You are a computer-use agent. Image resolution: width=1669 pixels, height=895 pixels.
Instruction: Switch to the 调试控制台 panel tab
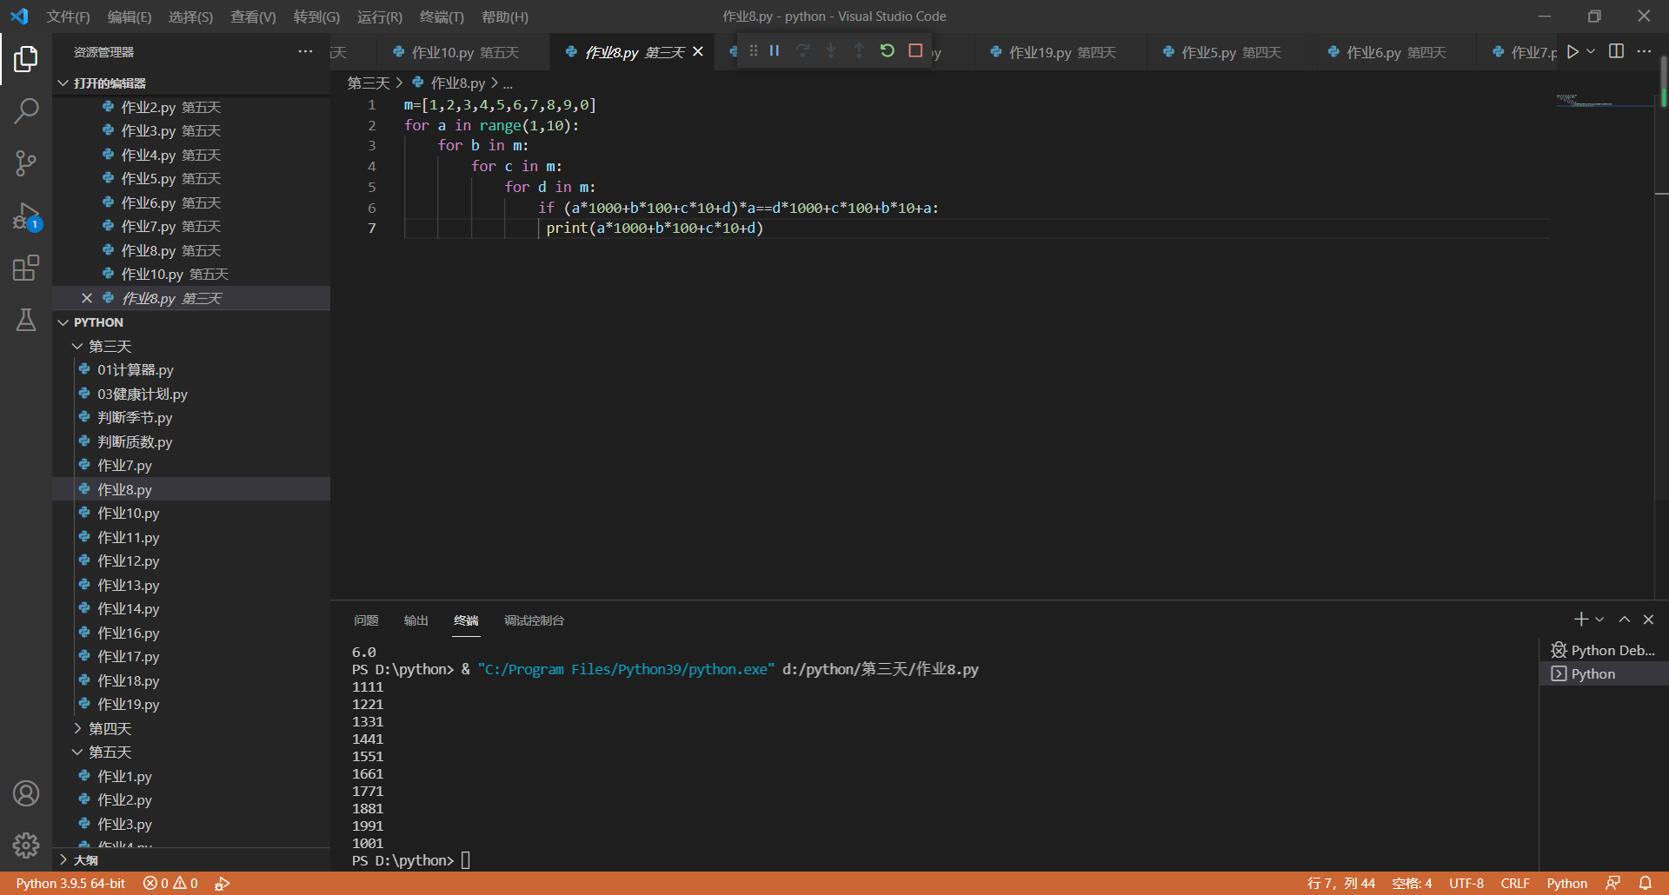click(x=534, y=620)
